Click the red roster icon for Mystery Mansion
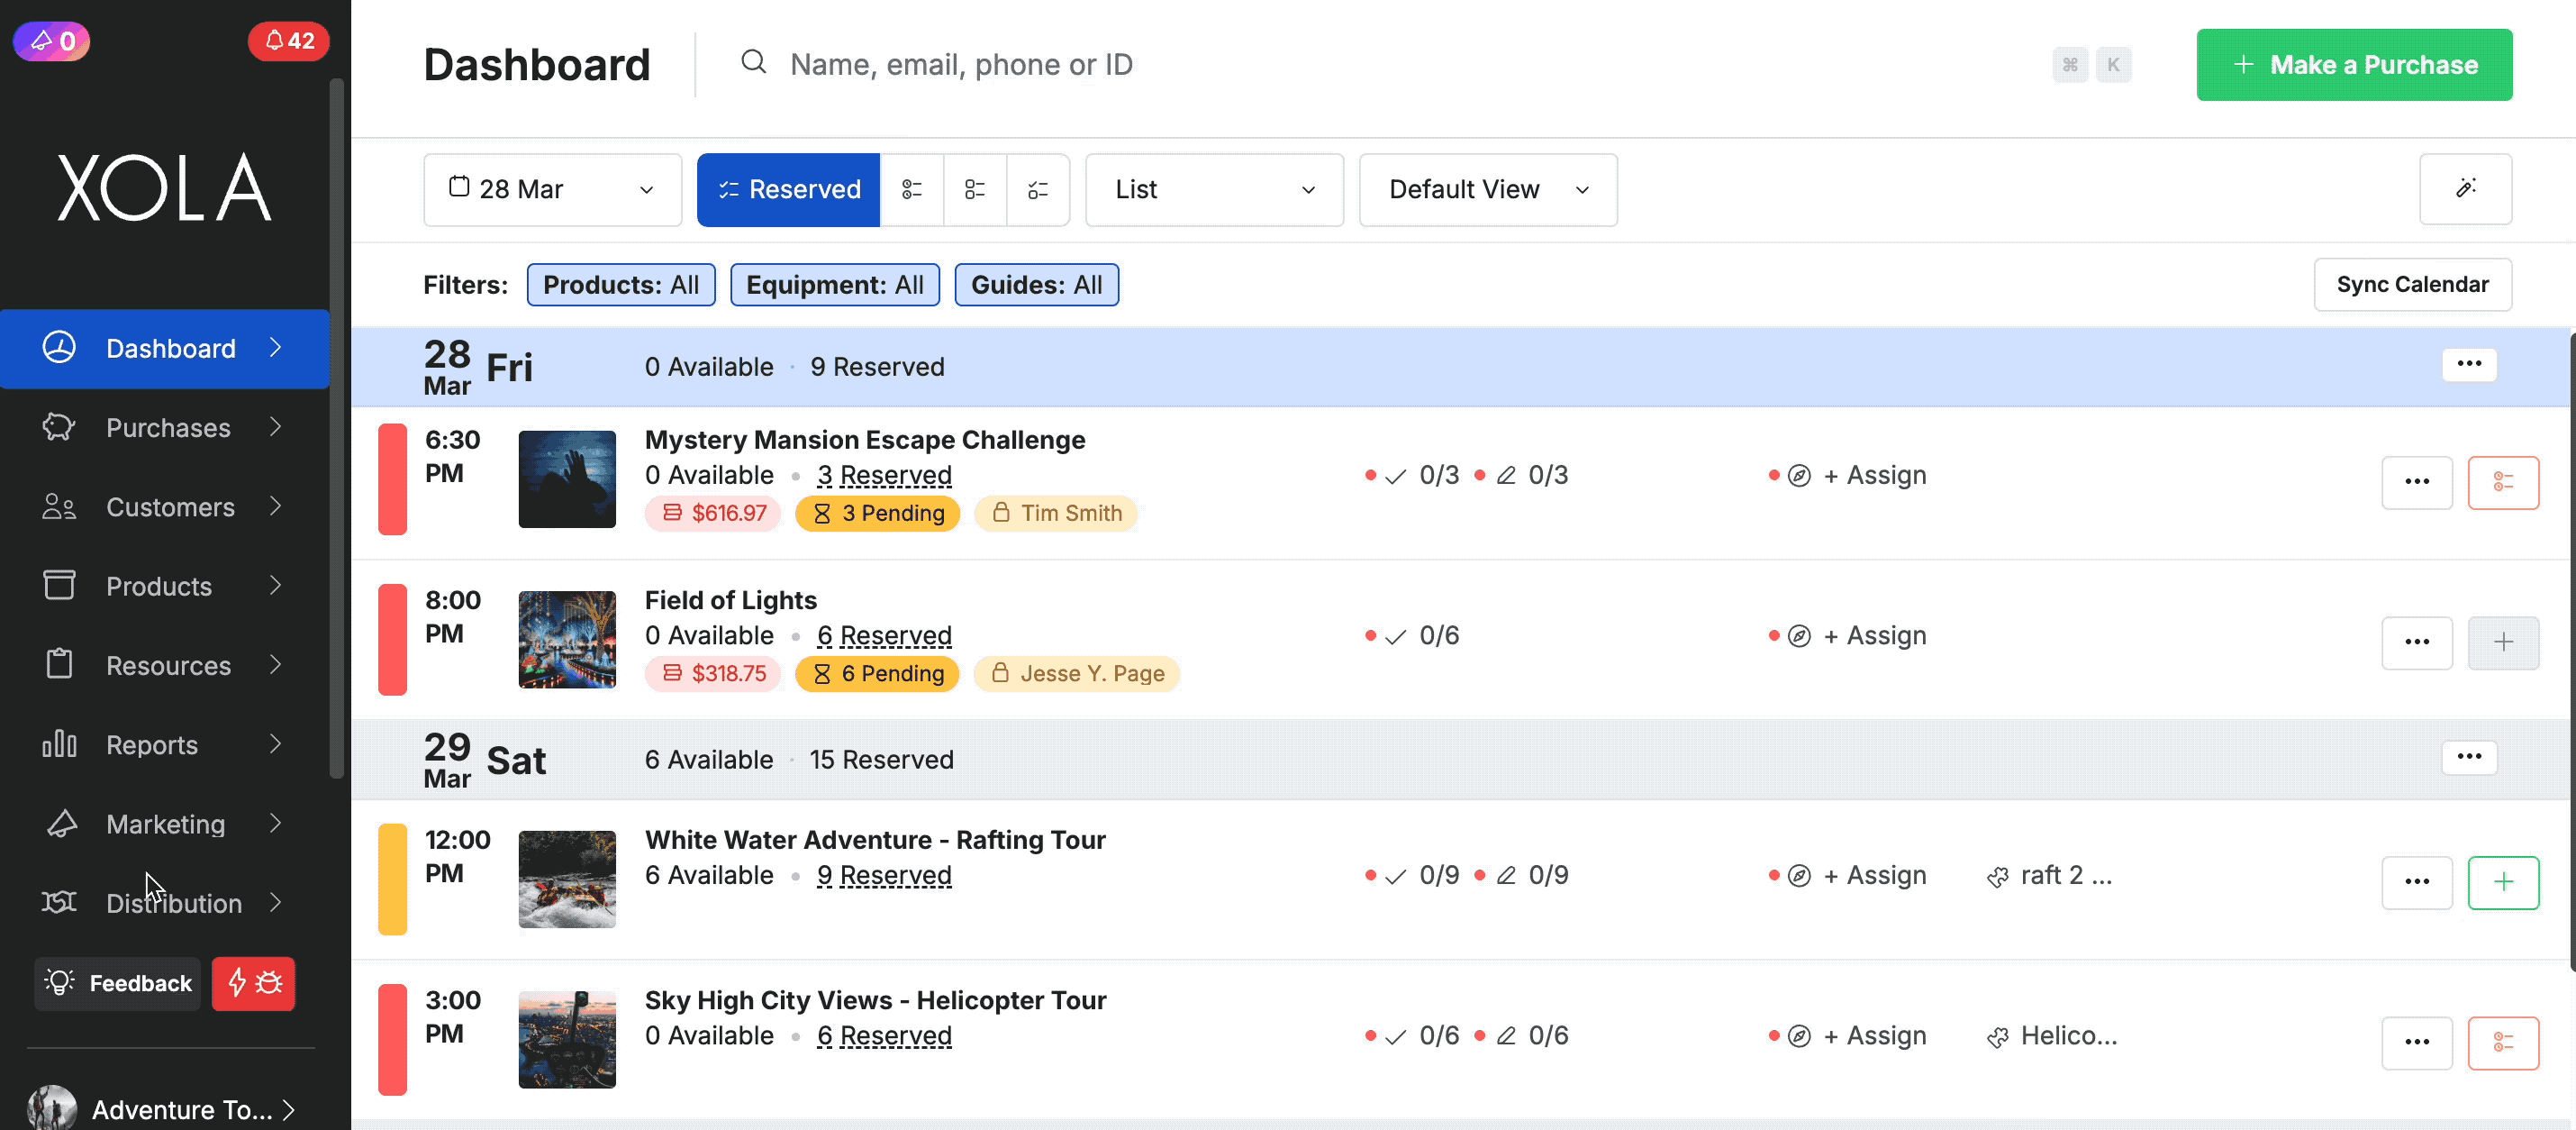The width and height of the screenshot is (2576, 1130). [2503, 482]
